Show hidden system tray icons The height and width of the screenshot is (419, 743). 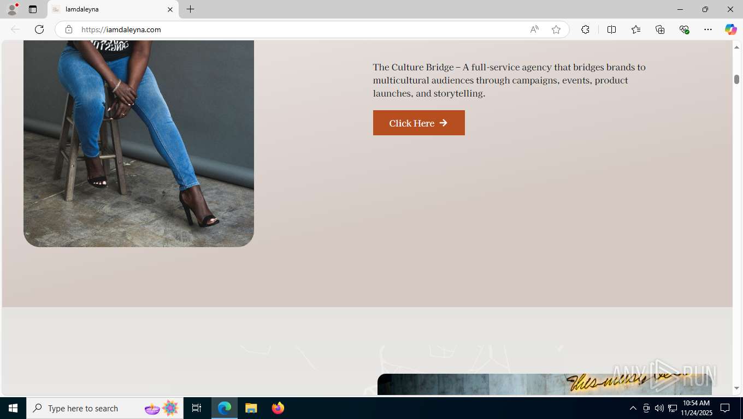point(633,408)
